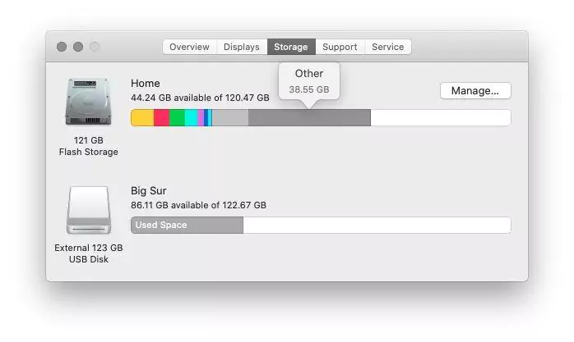574x342 pixels.
Task: Click the Home flash storage drive icon
Action: point(88,102)
